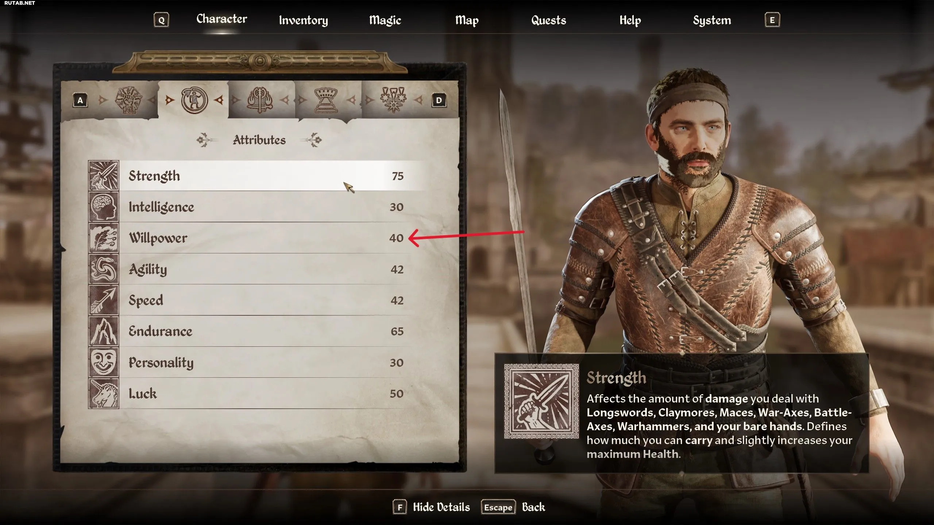The width and height of the screenshot is (934, 525).
Task: Click the D next sub-tab key
Action: click(x=439, y=100)
